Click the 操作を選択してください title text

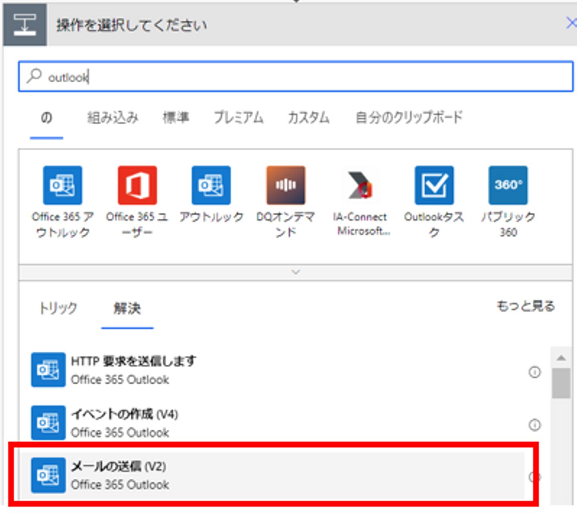pyautogui.click(x=131, y=25)
